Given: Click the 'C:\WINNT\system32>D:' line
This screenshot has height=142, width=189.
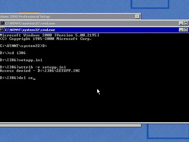Looking at the screenshot, I should point(23,46).
